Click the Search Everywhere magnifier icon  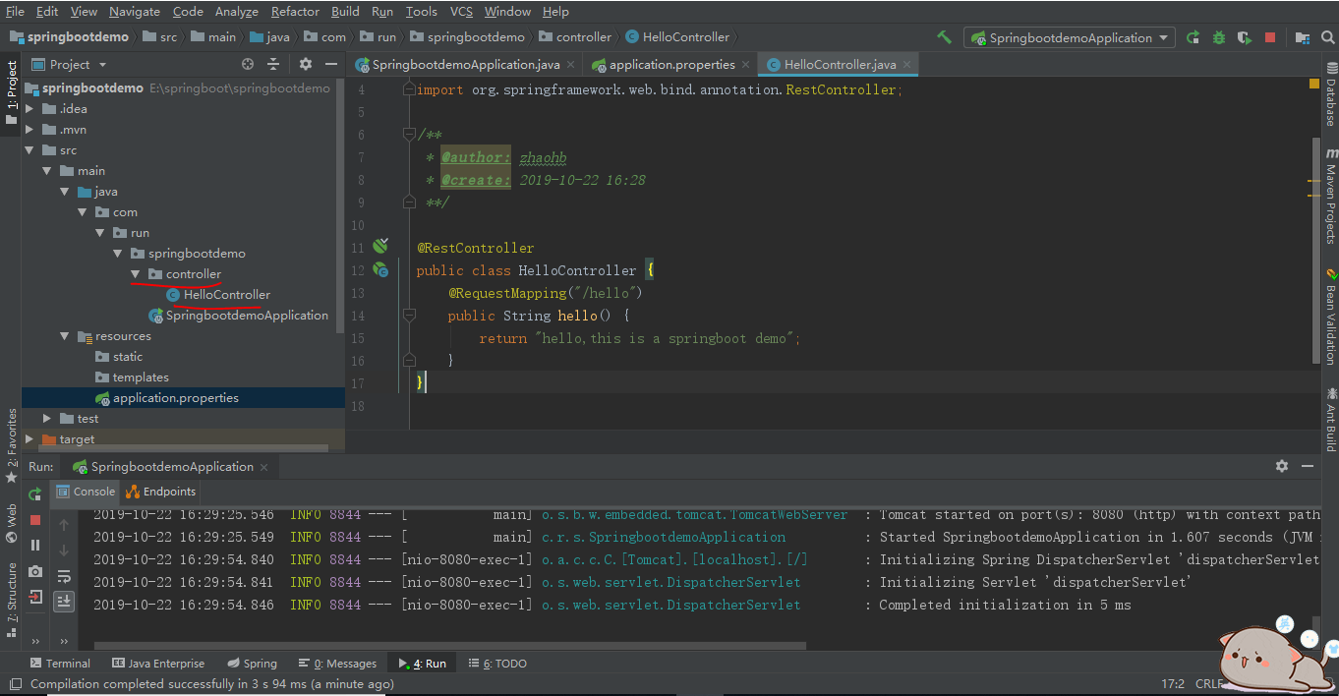coord(1329,37)
